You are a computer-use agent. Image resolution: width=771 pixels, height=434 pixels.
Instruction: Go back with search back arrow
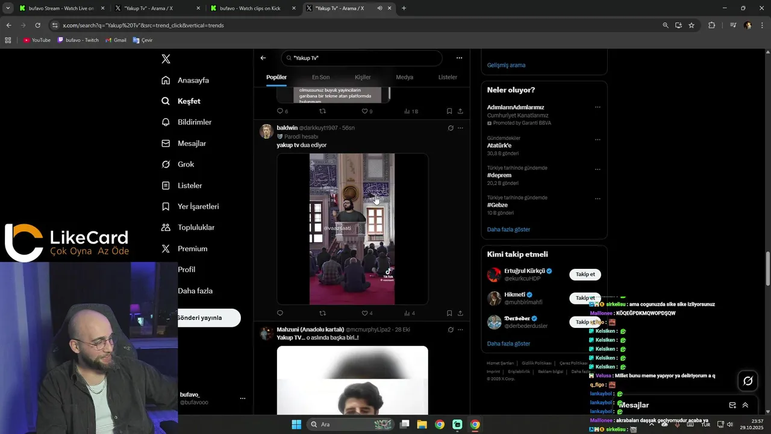pos(263,58)
